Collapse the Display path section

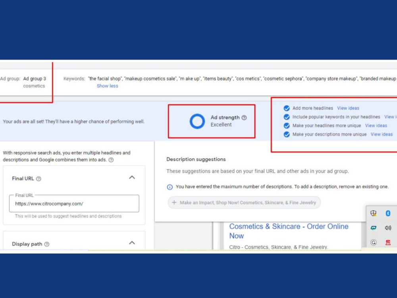pyautogui.click(x=132, y=243)
